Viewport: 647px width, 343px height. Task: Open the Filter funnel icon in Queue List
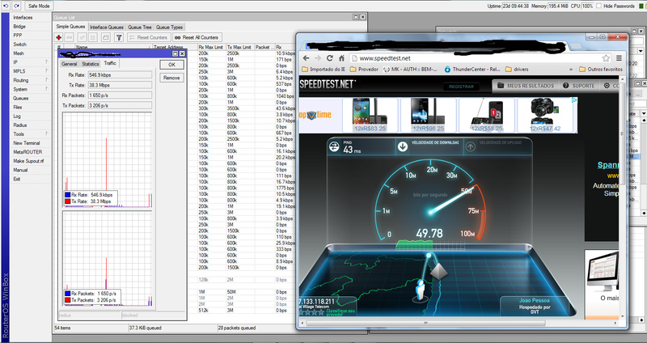click(x=119, y=37)
